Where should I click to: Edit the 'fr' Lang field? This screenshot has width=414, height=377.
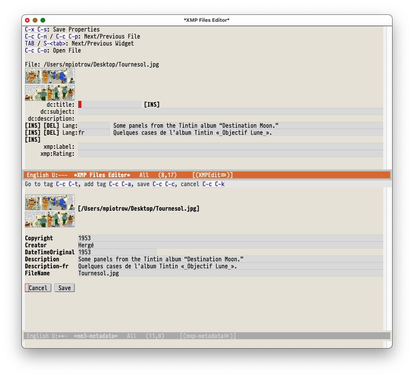[x=94, y=132]
